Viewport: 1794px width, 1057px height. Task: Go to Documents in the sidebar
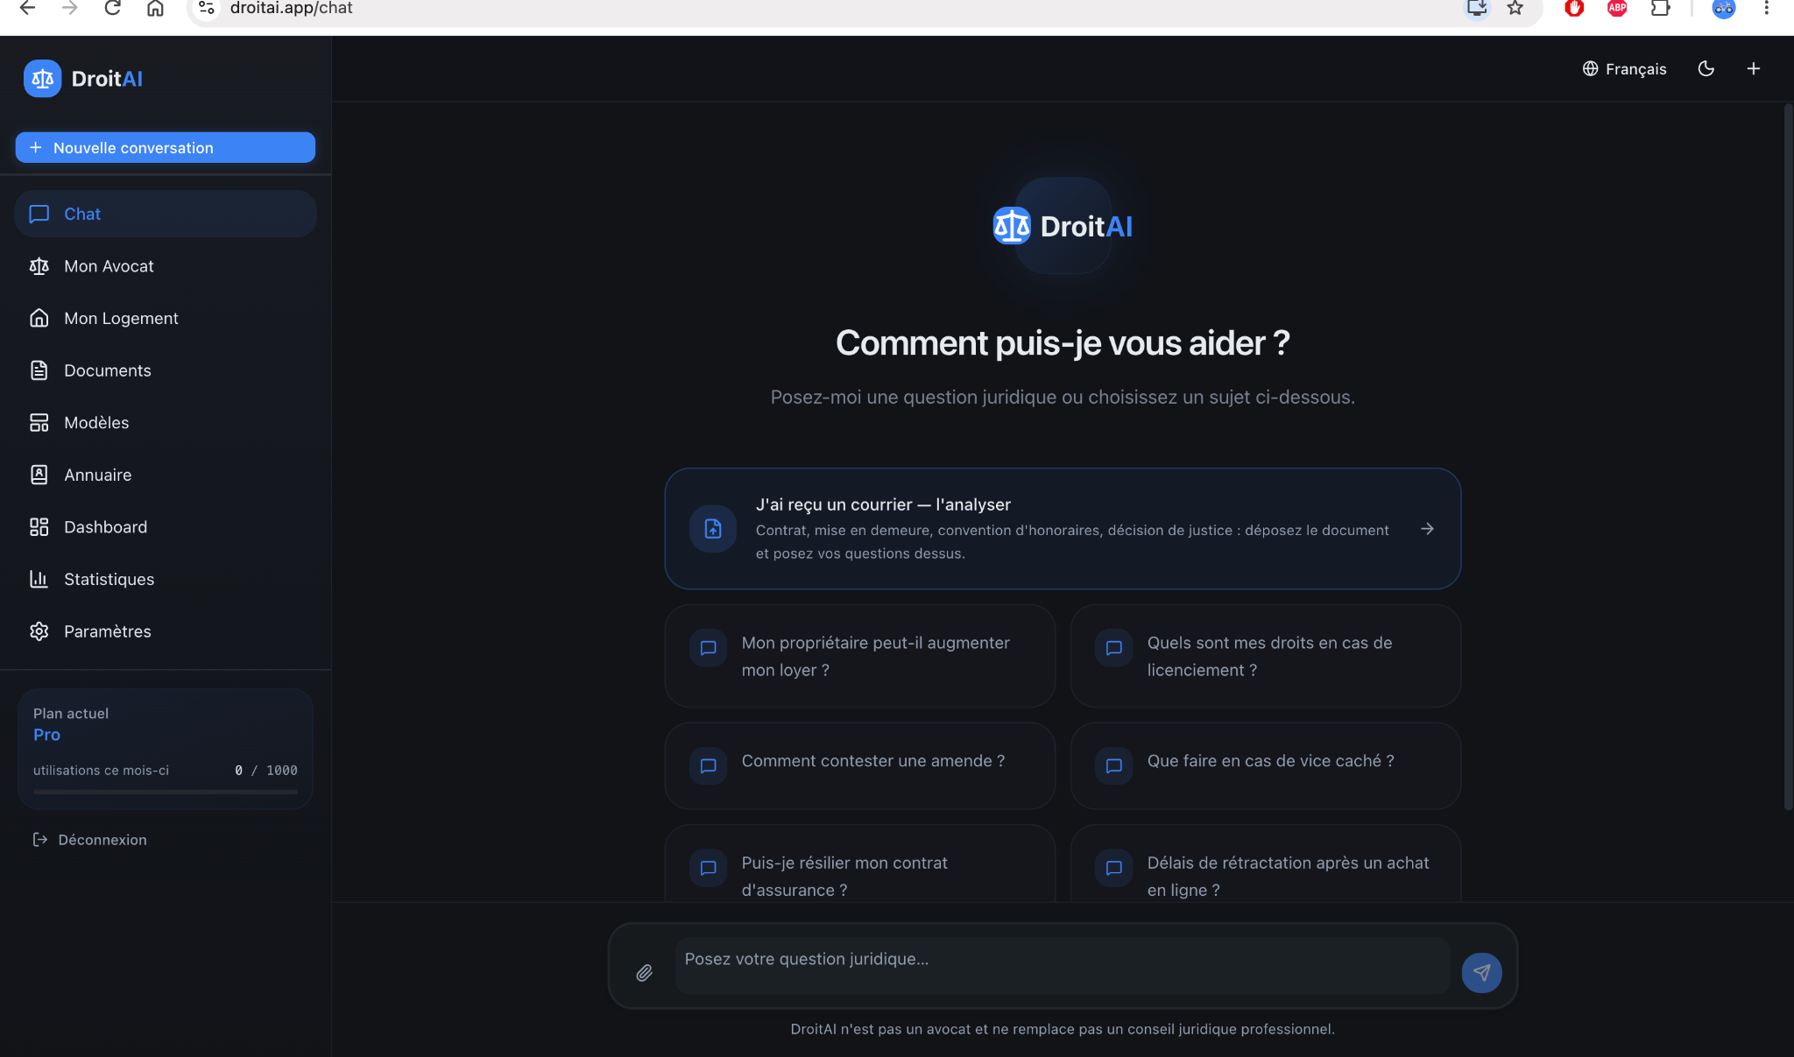coord(165,370)
